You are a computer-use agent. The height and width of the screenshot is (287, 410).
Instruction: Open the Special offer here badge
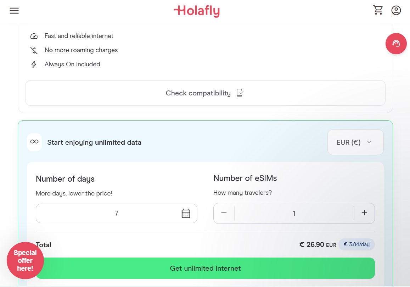pyautogui.click(x=25, y=260)
